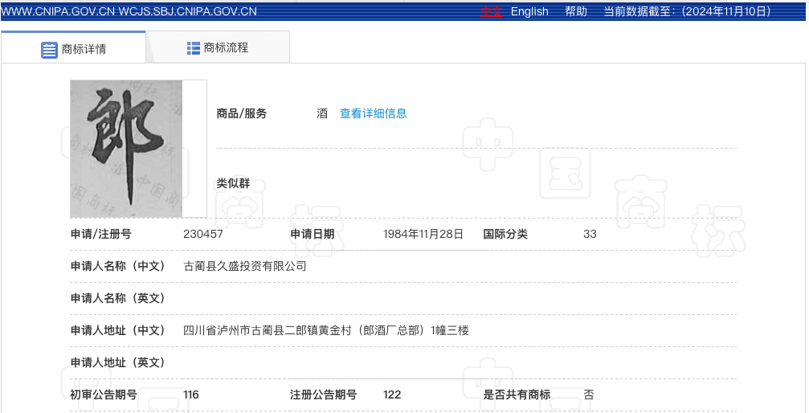Click the 申请人地址（中文） label
Screen dimensions: 809x413
pos(117,330)
